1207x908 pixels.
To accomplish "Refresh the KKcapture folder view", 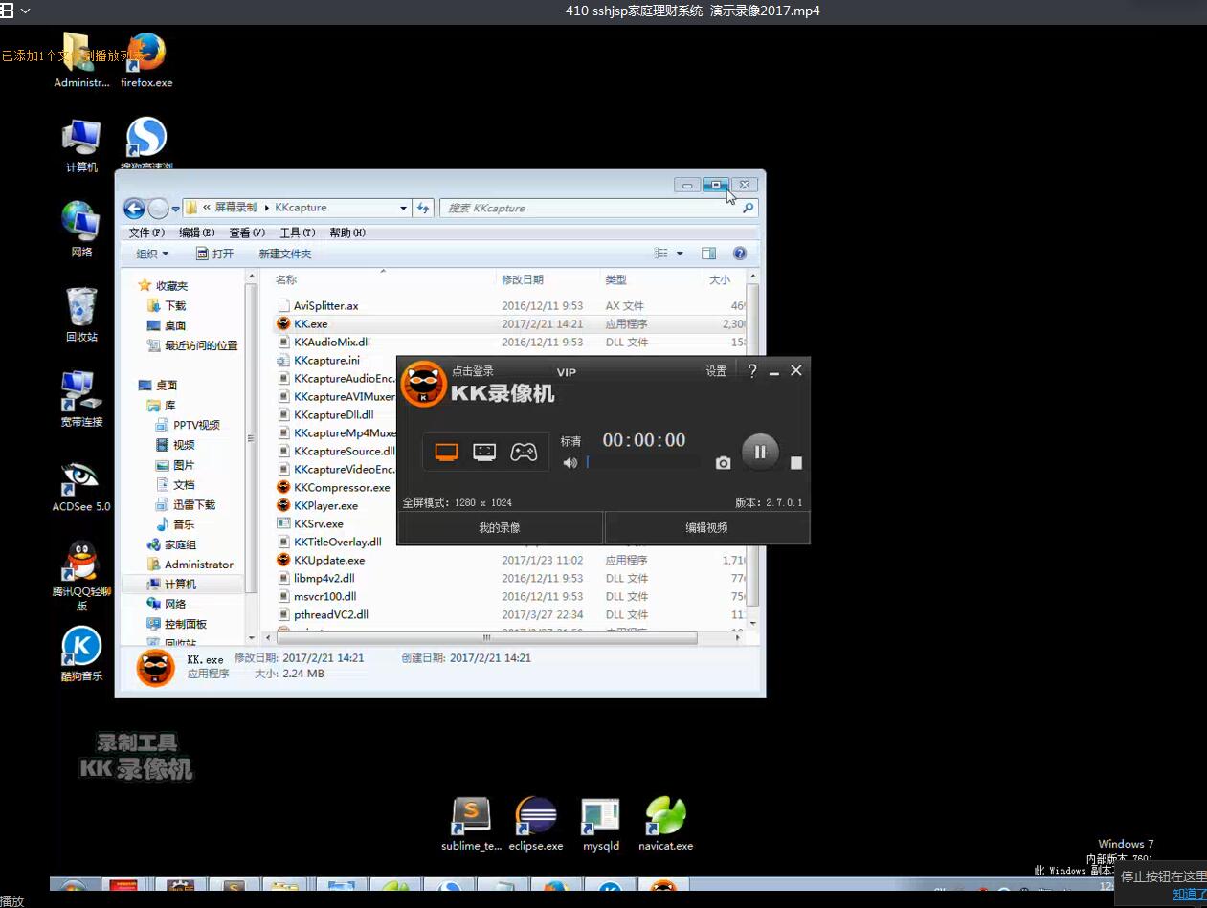I will pos(423,208).
